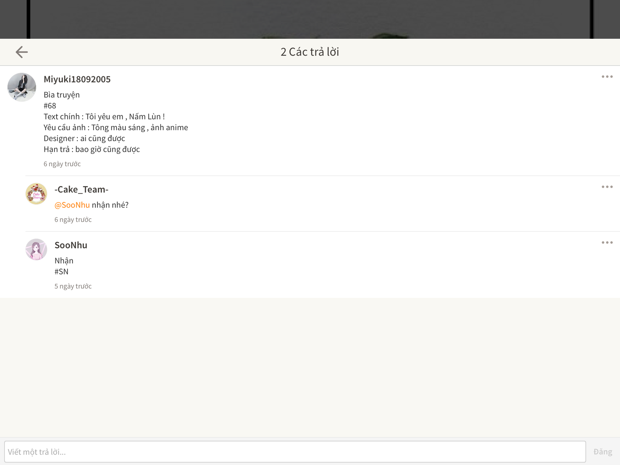This screenshot has width=620, height=465.
Task: Click '5 ngày trước' timestamp on SooNhu's reply
Action: click(73, 286)
